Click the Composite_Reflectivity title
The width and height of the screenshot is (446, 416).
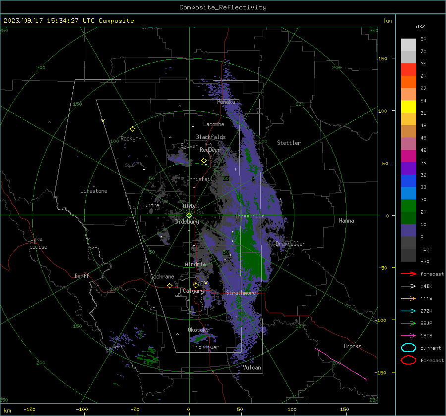223,7
